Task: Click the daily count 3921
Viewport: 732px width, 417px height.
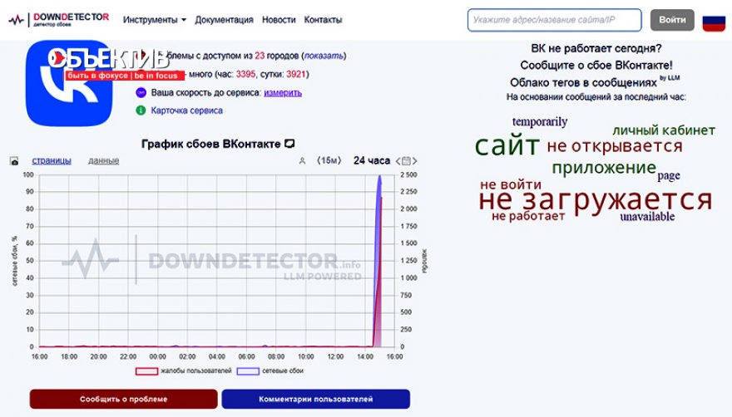Action: 296,74
